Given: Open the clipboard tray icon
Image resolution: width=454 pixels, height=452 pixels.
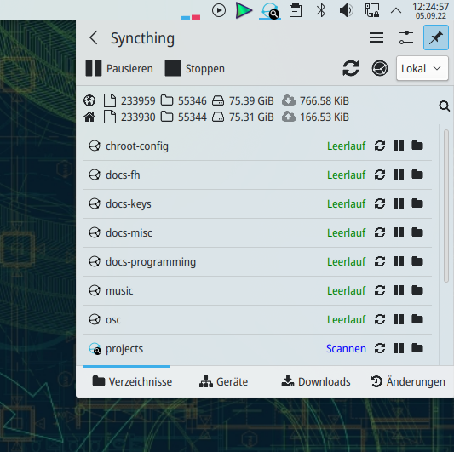Looking at the screenshot, I should click(x=296, y=11).
